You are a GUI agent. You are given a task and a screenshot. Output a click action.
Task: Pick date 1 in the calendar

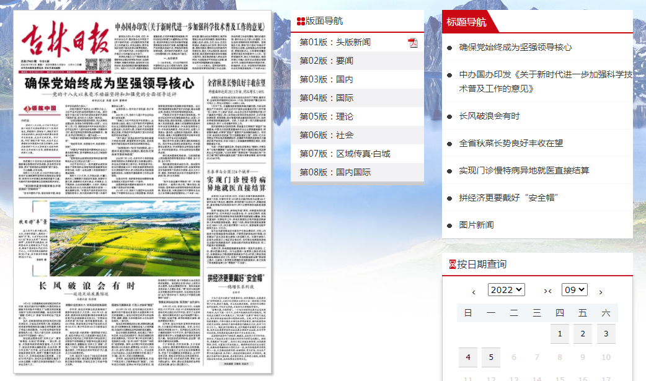point(559,334)
